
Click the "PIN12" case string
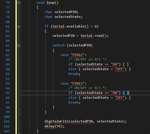pos(78,55)
